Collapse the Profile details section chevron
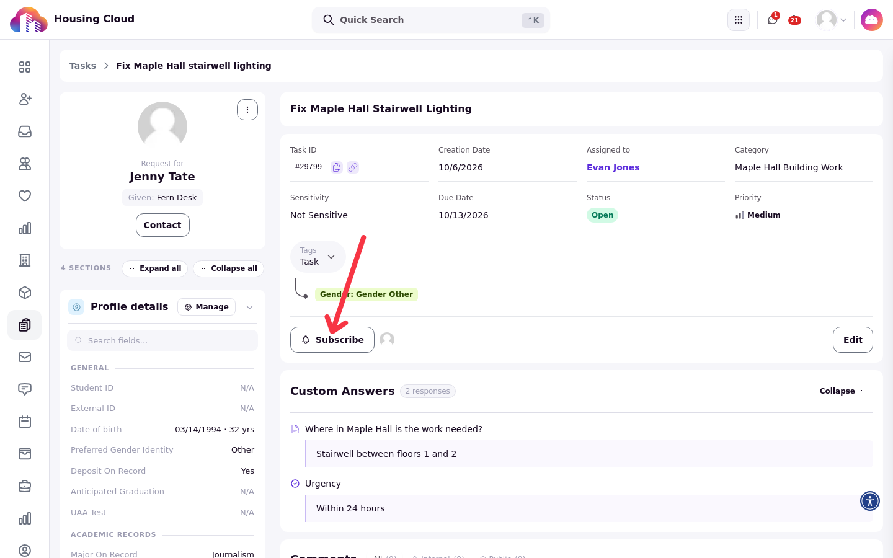Screen dimensions: 893x558 click(x=249, y=308)
